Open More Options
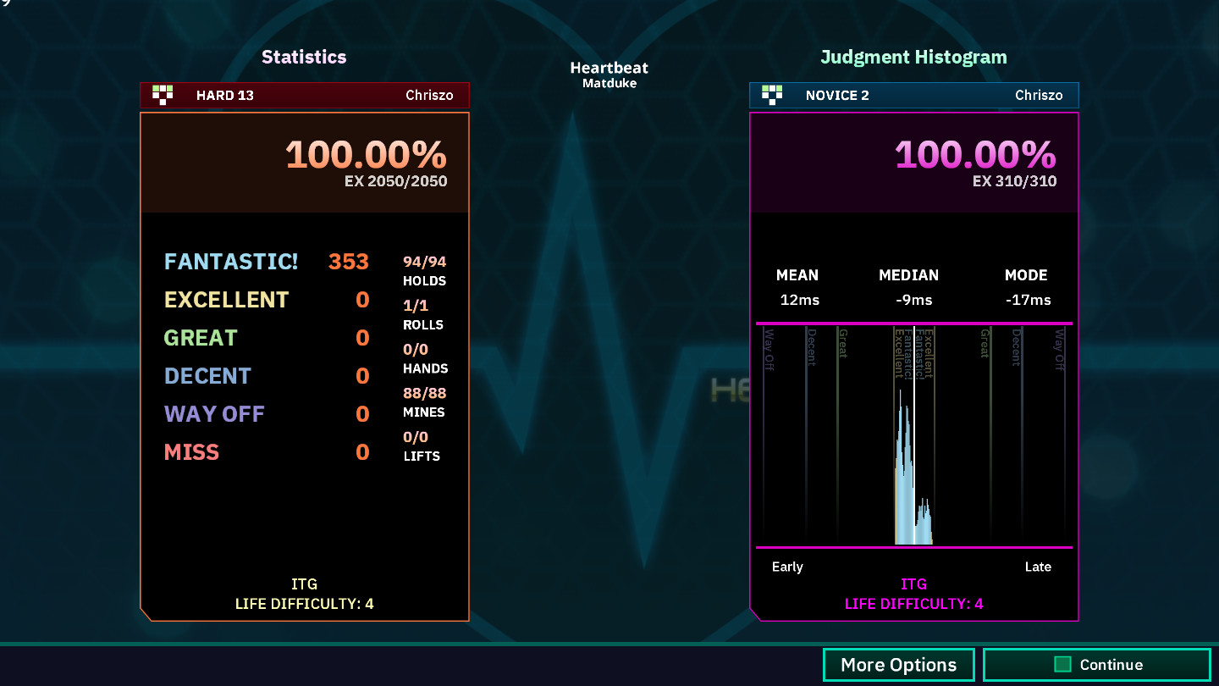This screenshot has width=1219, height=686. 898,665
